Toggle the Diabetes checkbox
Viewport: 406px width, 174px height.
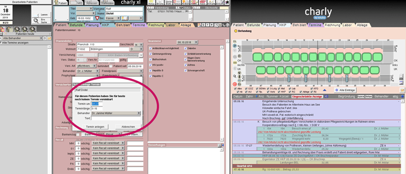click(186, 48)
